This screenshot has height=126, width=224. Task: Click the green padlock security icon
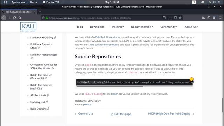coord(47,18)
